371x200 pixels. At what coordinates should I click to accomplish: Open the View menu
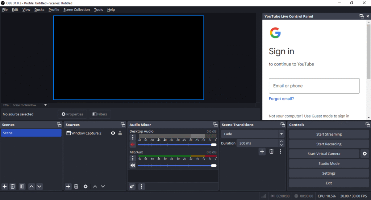coord(26,10)
